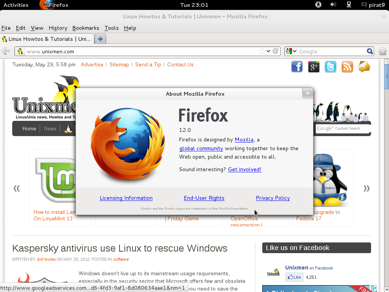Open the pirat9 user menu
The width and height of the screenshot is (389, 292).
(x=373, y=5)
